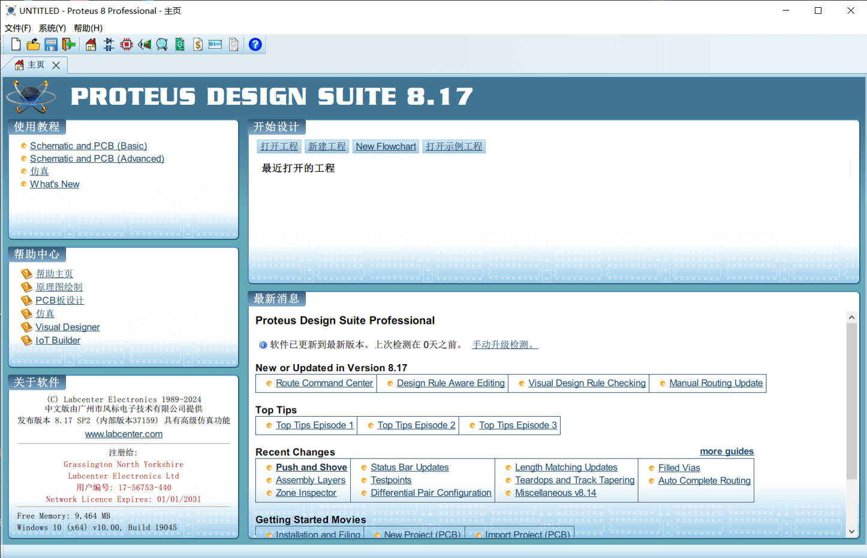Screen dimensions: 867x558
Task: Open the Route Command Center link
Action: point(324,383)
